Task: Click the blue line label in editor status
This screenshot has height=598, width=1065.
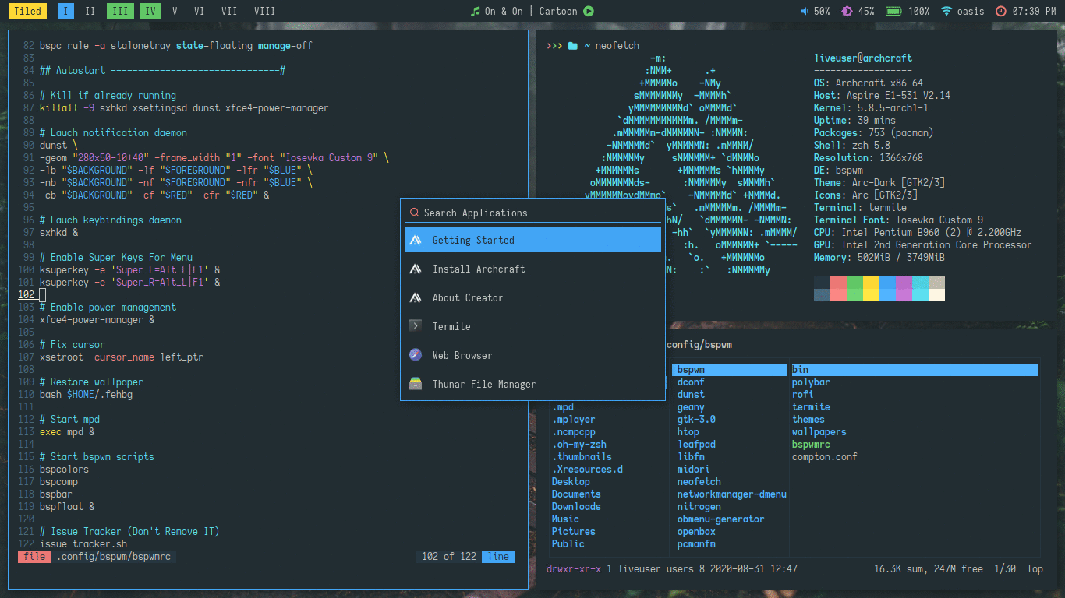Action: click(498, 557)
